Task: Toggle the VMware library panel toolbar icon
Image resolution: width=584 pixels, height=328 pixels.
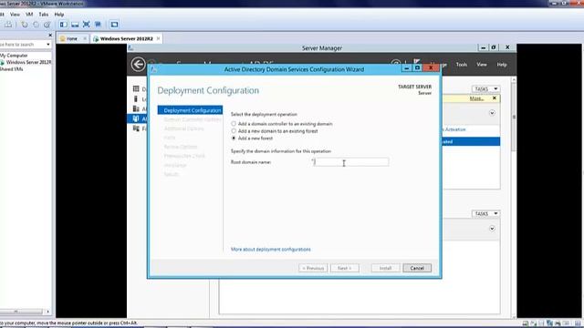Action: pos(64,25)
